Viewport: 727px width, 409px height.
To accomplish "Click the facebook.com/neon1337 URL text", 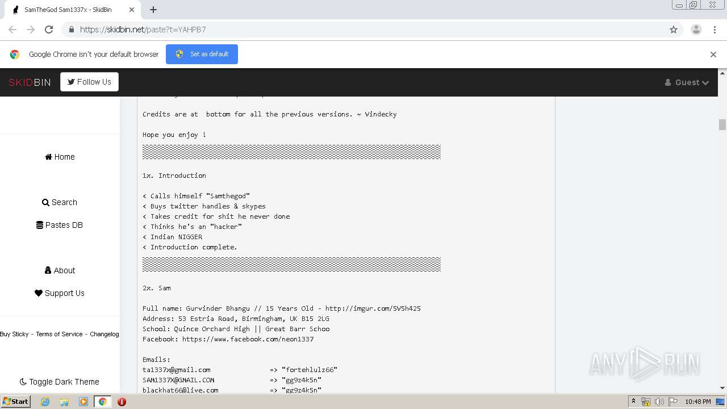I will [248, 339].
